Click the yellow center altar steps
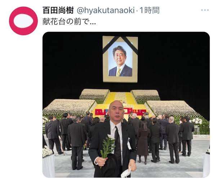219x181 pixels. [x=120, y=98]
